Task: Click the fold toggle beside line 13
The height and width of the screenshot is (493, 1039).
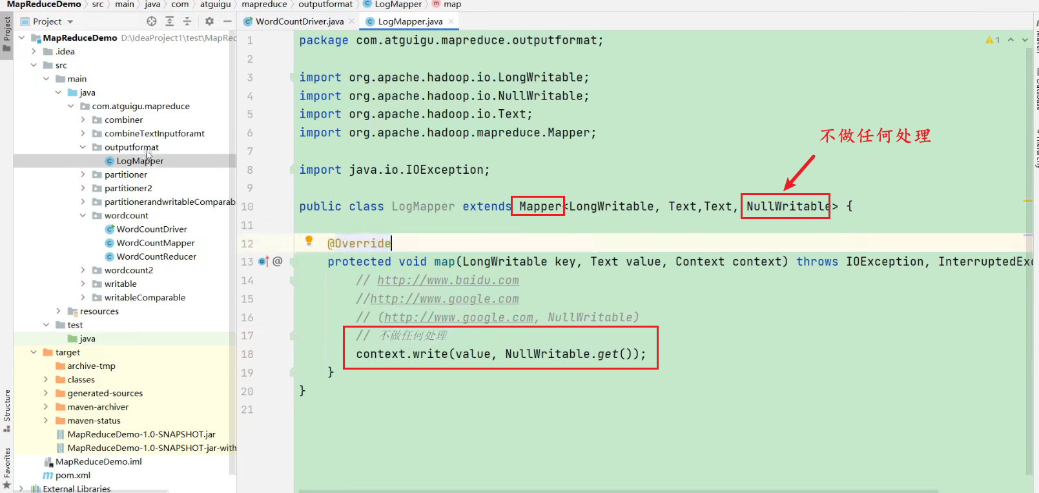Action: click(x=293, y=262)
